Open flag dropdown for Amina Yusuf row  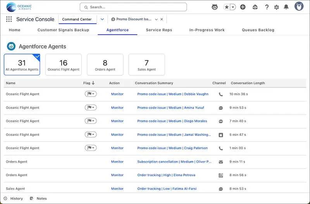click(91, 108)
